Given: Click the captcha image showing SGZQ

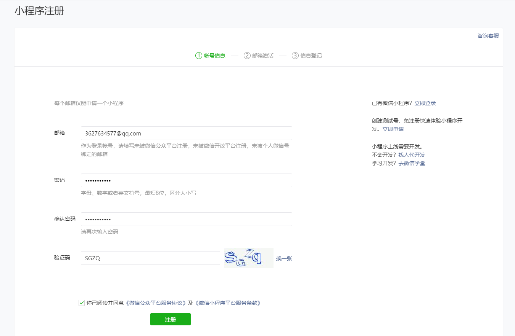Looking at the screenshot, I should click(x=248, y=258).
